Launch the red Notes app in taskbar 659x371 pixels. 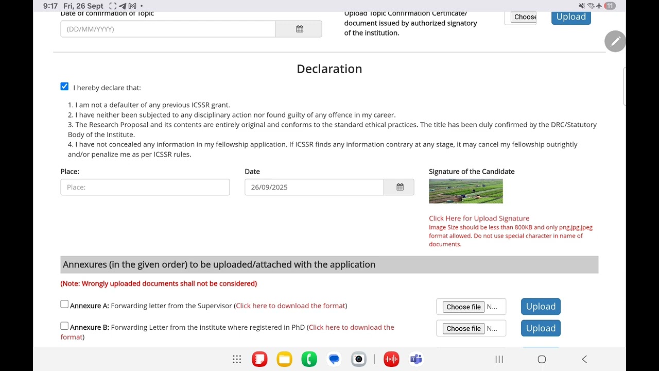259,359
